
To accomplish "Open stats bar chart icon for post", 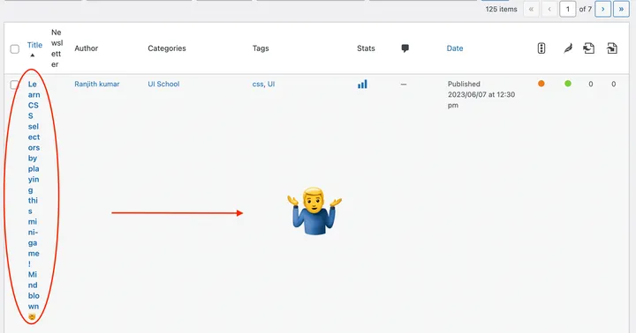I will [x=362, y=85].
